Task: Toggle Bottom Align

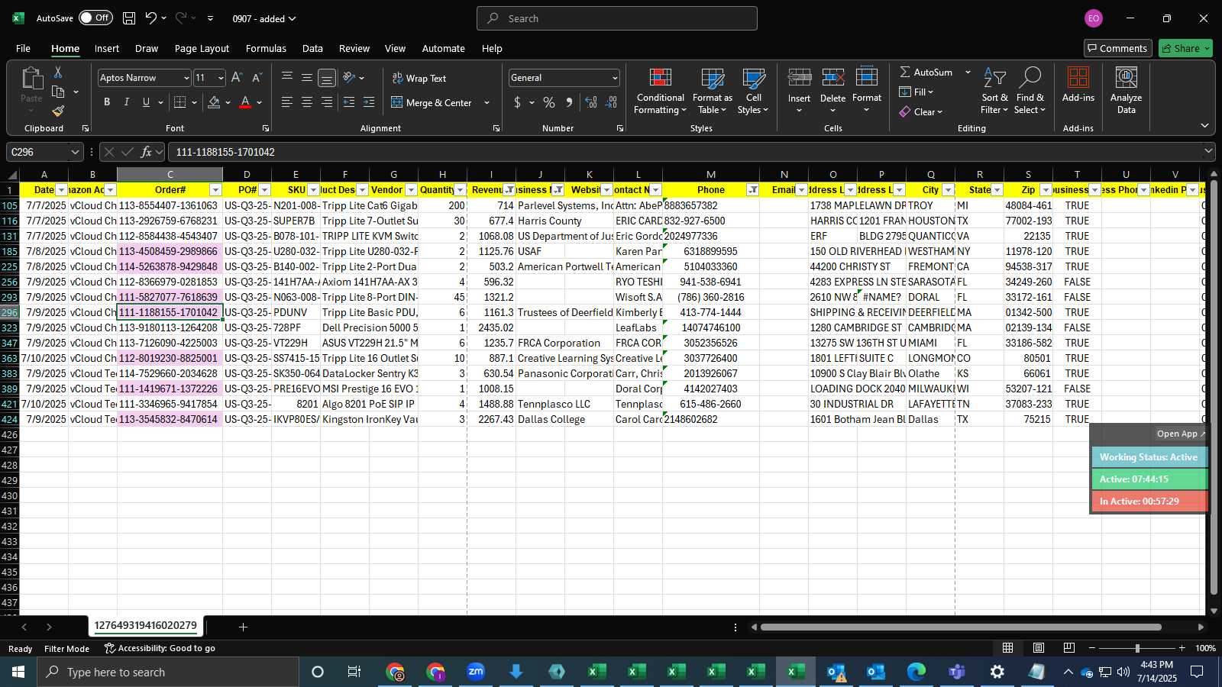Action: point(327,77)
